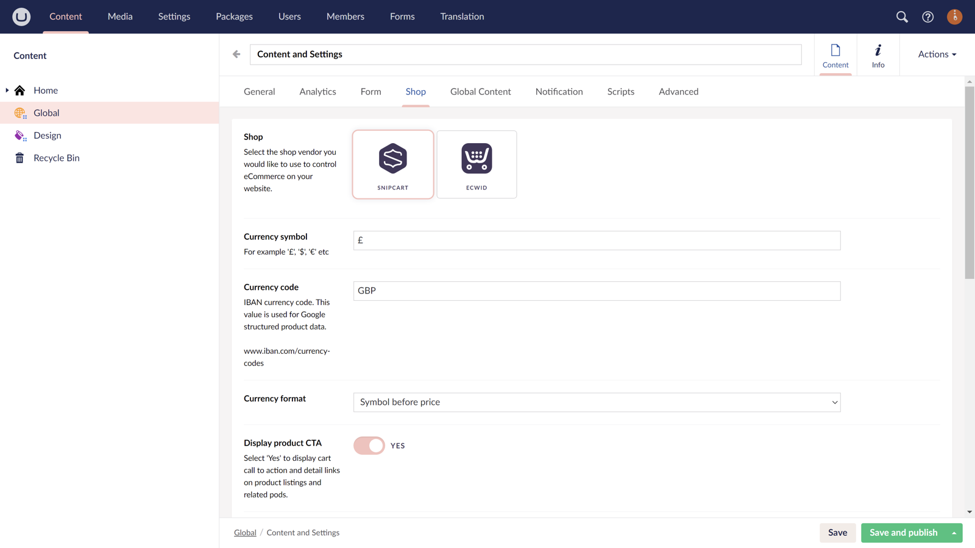
Task: Open the Actions dropdown menu
Action: click(x=937, y=54)
